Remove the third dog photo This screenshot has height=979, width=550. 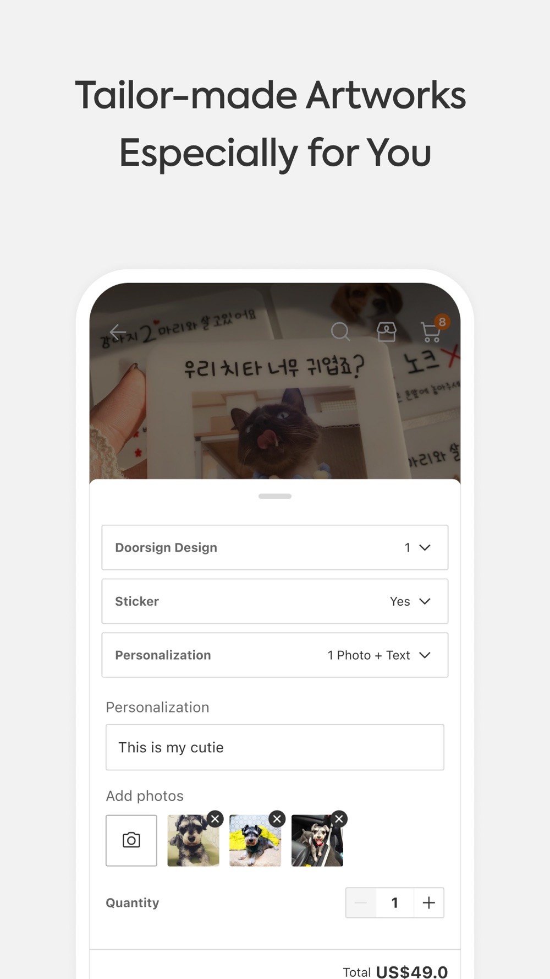point(339,819)
